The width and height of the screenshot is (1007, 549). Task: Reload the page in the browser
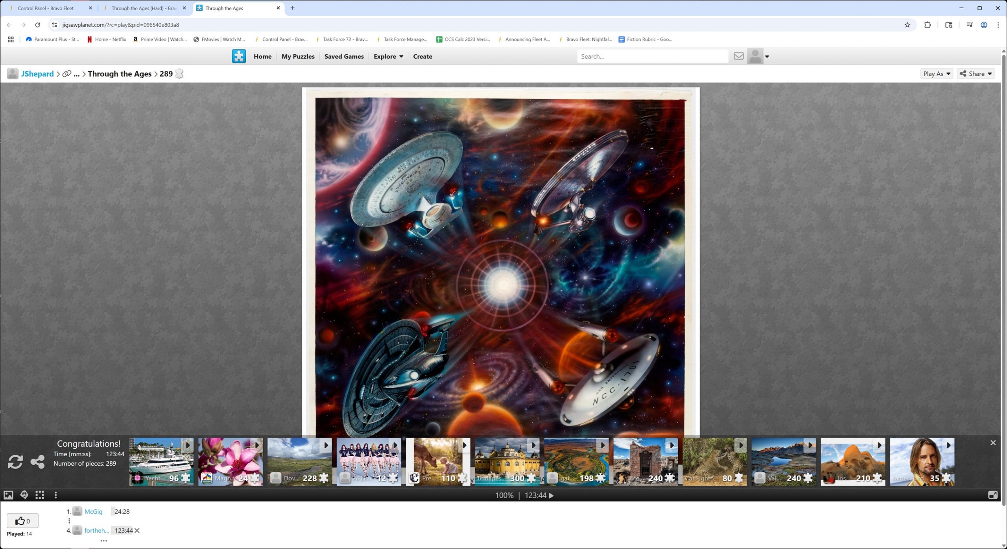click(37, 25)
